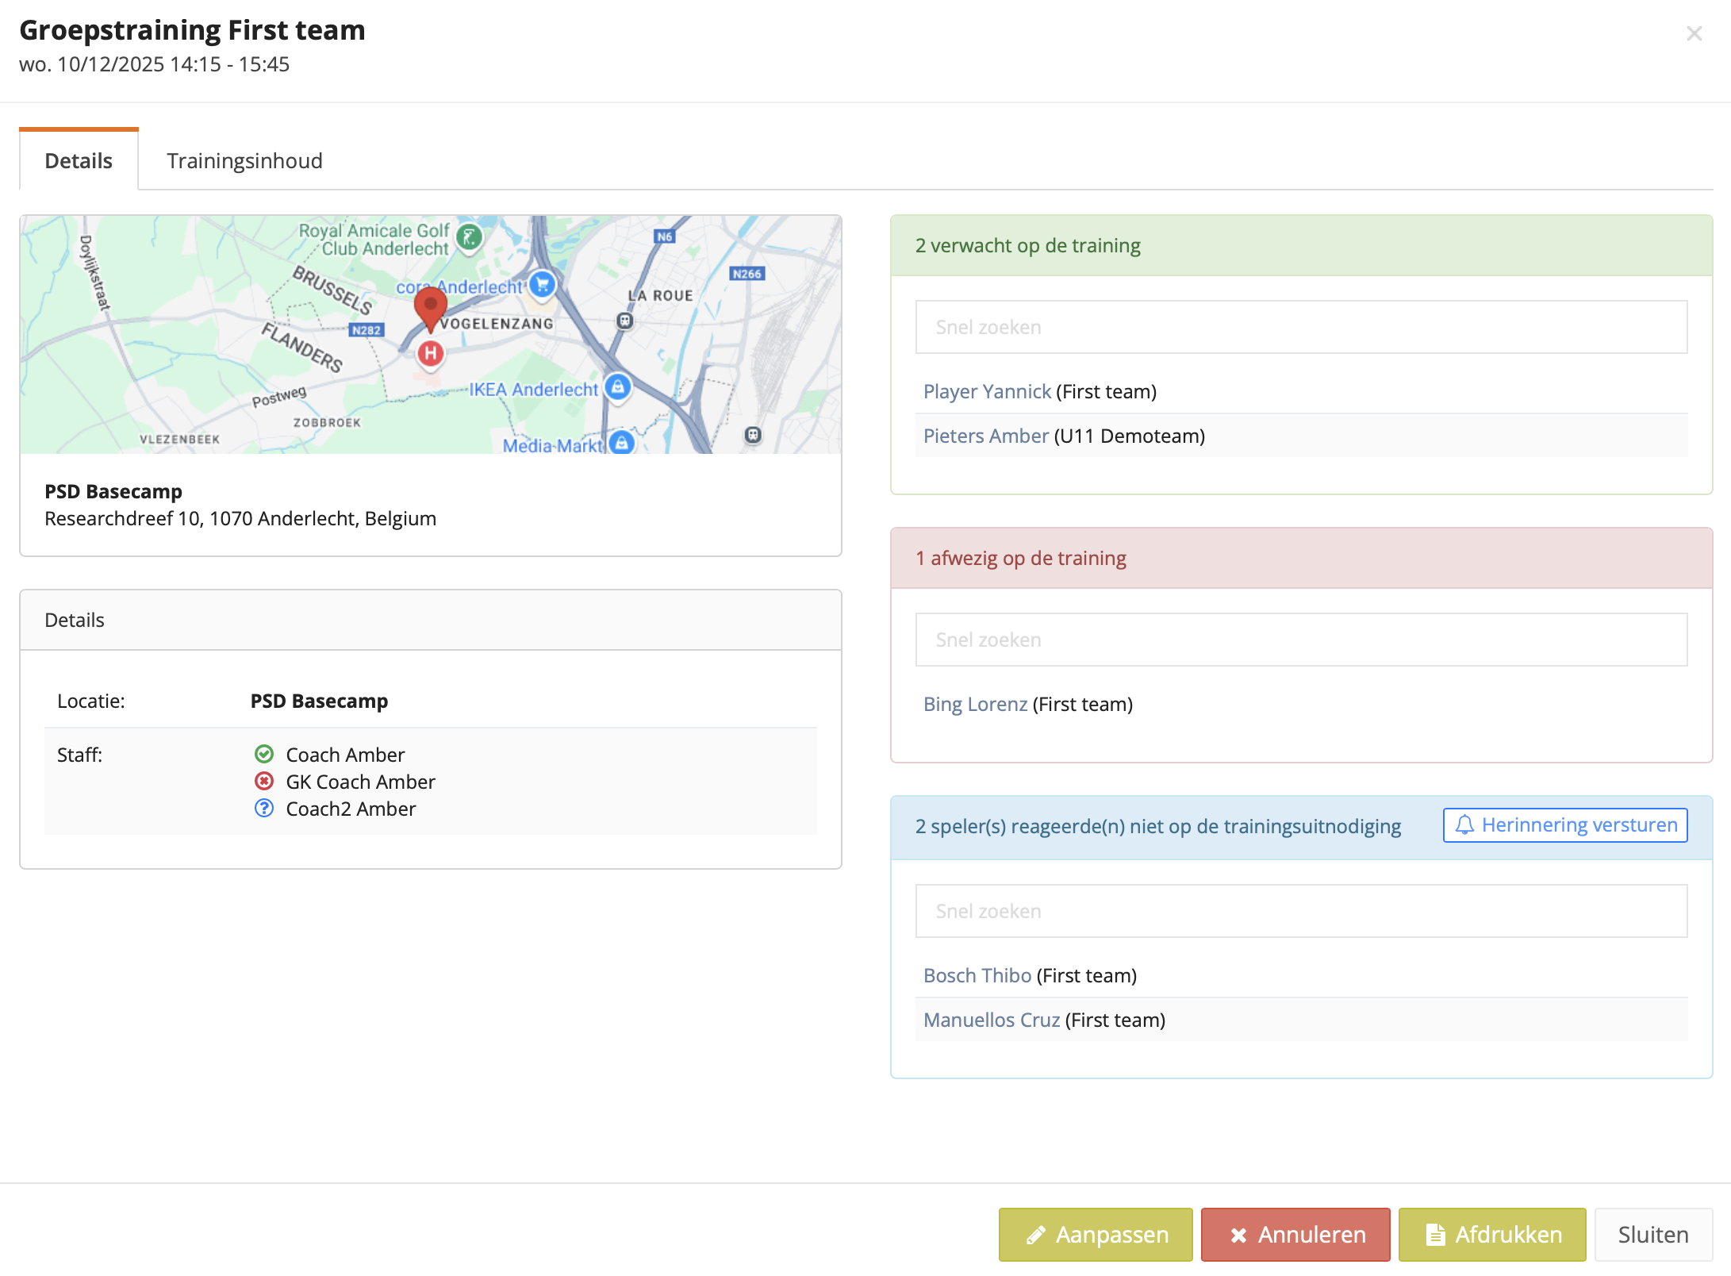
Task: Focus the Snel zoeken field under verwacht
Action: (1301, 327)
